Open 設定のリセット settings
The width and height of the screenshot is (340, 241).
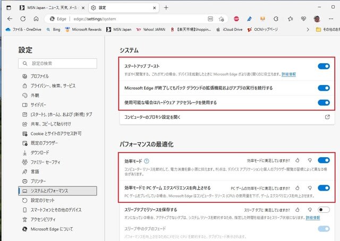(x=58, y=200)
